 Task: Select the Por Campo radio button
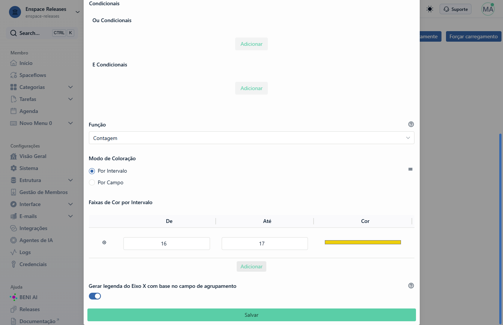[92, 182]
